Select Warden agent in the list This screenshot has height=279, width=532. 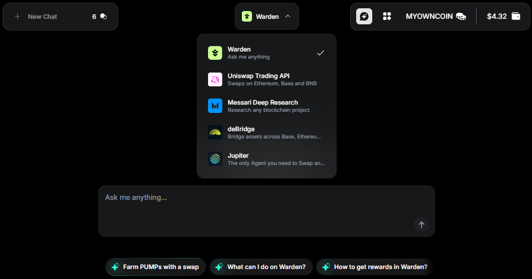pos(267,53)
